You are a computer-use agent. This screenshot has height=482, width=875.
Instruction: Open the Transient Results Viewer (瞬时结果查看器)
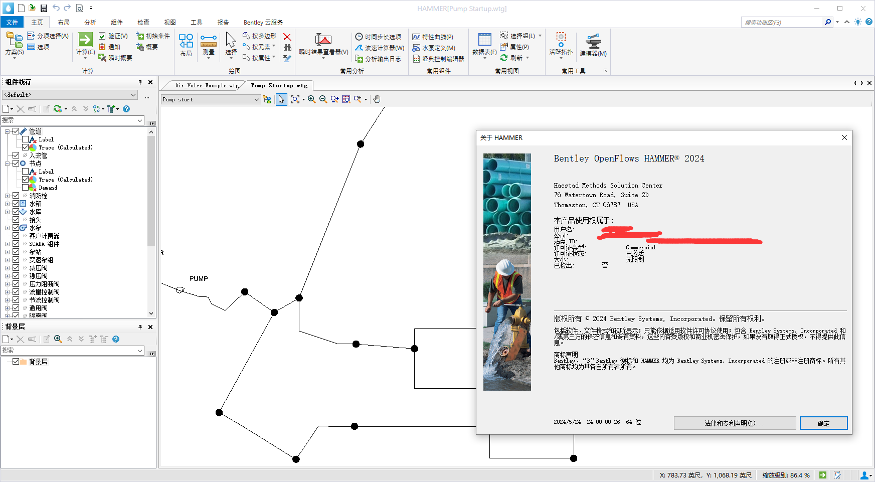pyautogui.click(x=323, y=40)
